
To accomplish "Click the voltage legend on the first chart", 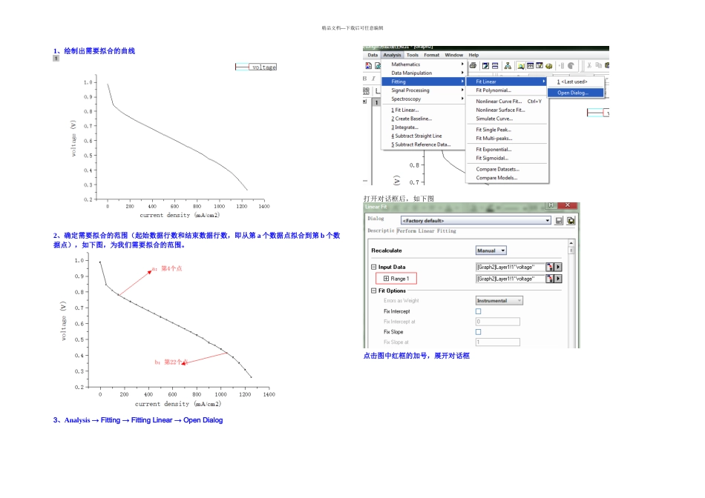I will (256, 67).
